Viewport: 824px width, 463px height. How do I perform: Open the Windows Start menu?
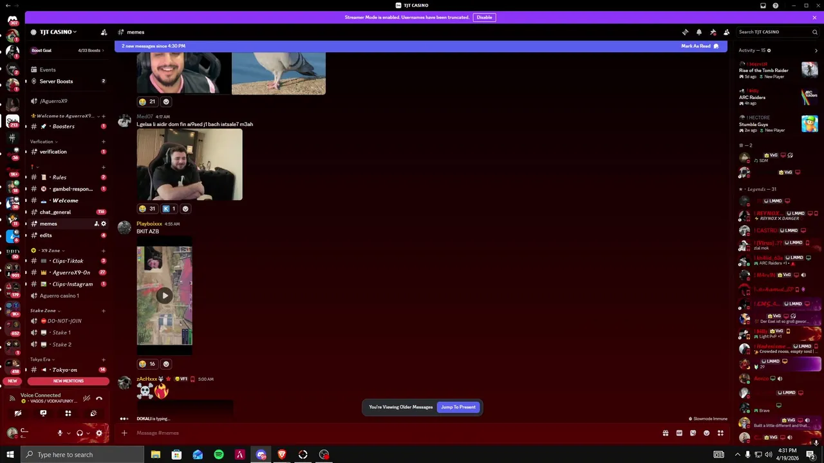pos(10,455)
